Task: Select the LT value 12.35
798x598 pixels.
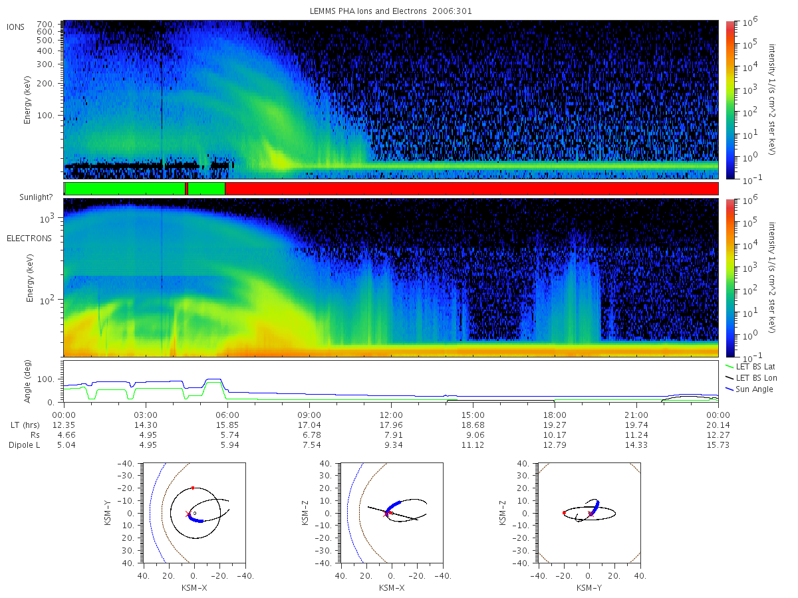Action: click(64, 425)
